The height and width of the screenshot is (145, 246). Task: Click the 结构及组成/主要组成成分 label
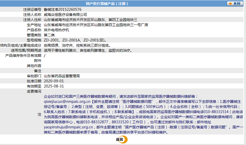(x=21, y=46)
